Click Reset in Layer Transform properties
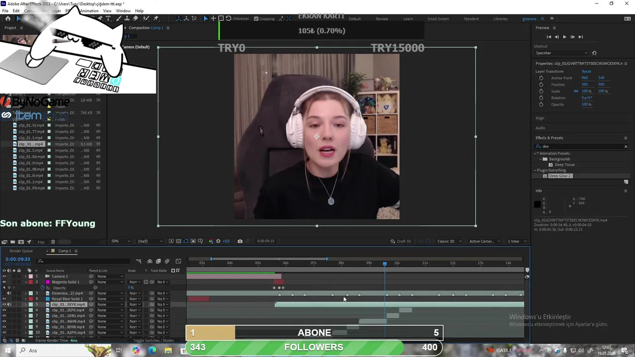The height and width of the screenshot is (357, 635). pyautogui.click(x=586, y=71)
